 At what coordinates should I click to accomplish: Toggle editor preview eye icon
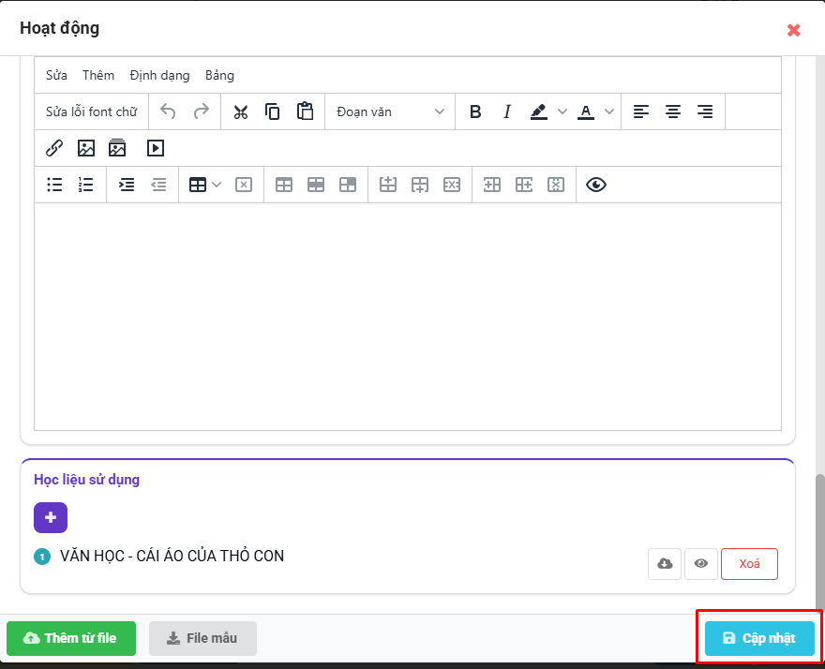[x=596, y=185]
